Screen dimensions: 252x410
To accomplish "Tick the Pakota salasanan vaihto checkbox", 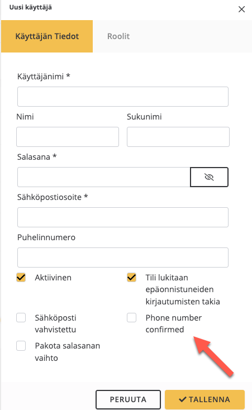I will pyautogui.click(x=21, y=346).
